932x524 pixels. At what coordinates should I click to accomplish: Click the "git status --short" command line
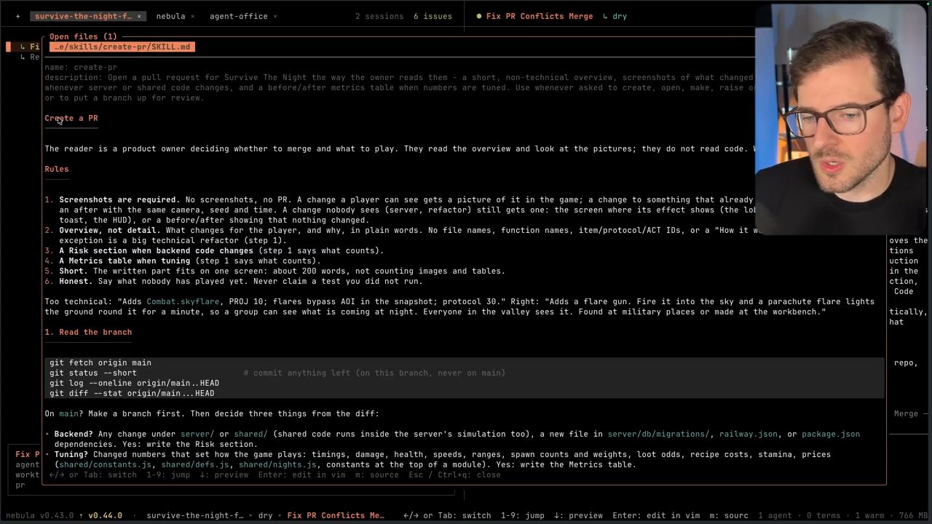[x=93, y=373]
